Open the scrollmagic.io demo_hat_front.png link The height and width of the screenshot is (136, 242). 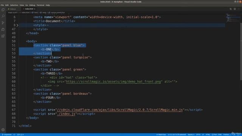click(113, 82)
